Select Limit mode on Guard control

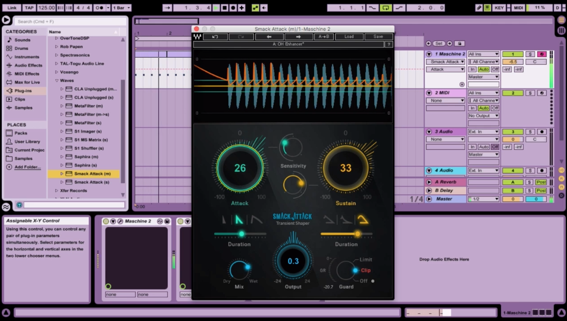click(365, 260)
